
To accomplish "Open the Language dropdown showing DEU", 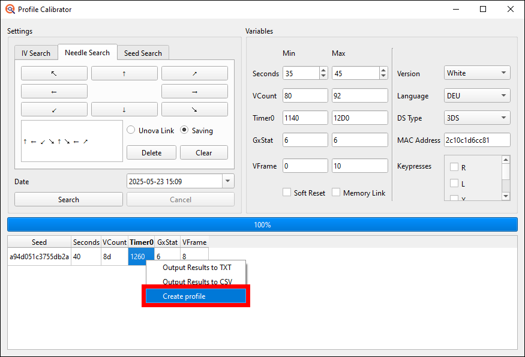I will [477, 95].
